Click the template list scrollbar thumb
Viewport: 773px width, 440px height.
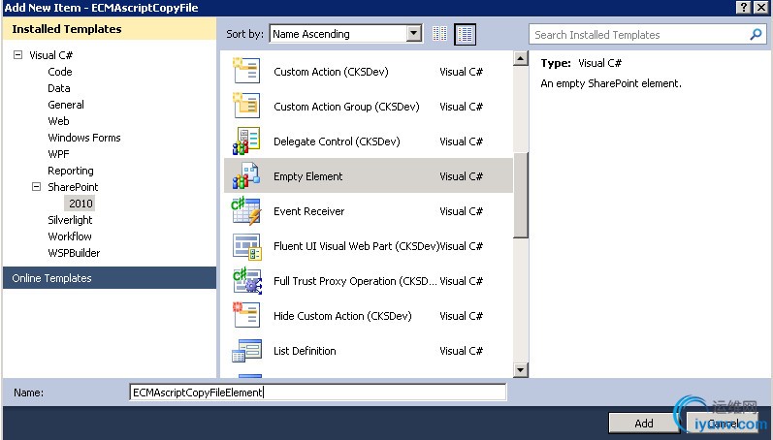tap(521, 195)
